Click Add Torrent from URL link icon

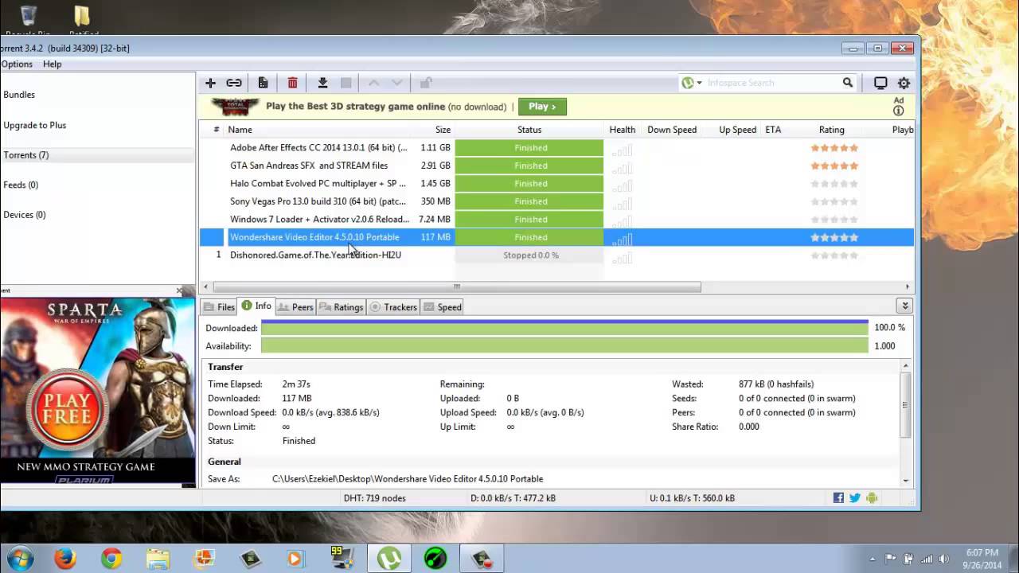click(x=234, y=83)
